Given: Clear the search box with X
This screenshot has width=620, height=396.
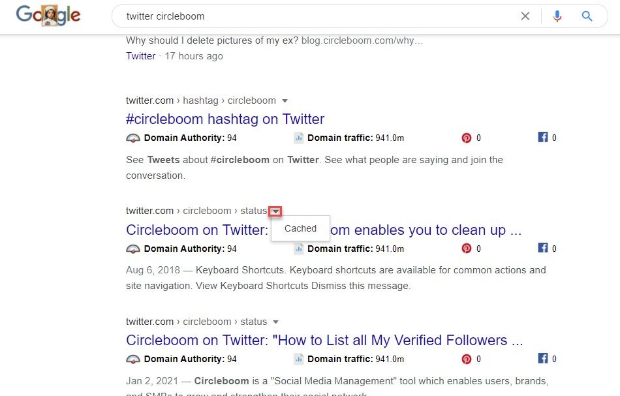Looking at the screenshot, I should (525, 16).
